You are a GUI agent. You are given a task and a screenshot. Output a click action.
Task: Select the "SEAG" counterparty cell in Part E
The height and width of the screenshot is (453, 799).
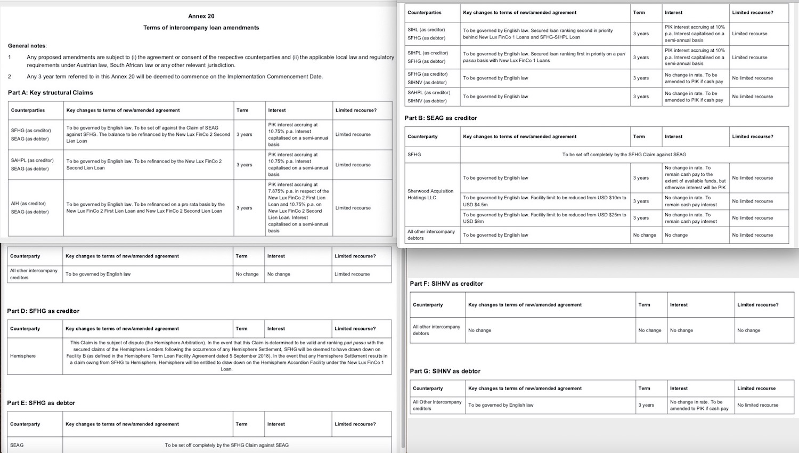coord(35,445)
